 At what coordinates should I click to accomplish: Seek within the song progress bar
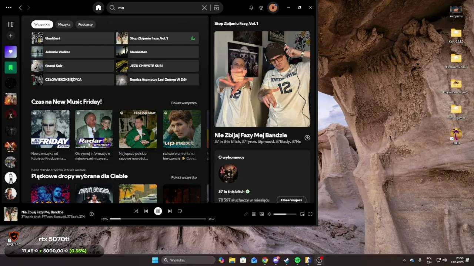pyautogui.click(x=158, y=219)
